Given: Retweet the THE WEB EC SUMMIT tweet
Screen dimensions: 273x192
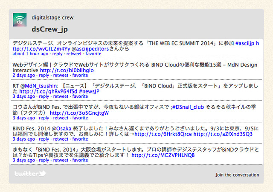Looking at the screenshot, I should click(74, 54).
